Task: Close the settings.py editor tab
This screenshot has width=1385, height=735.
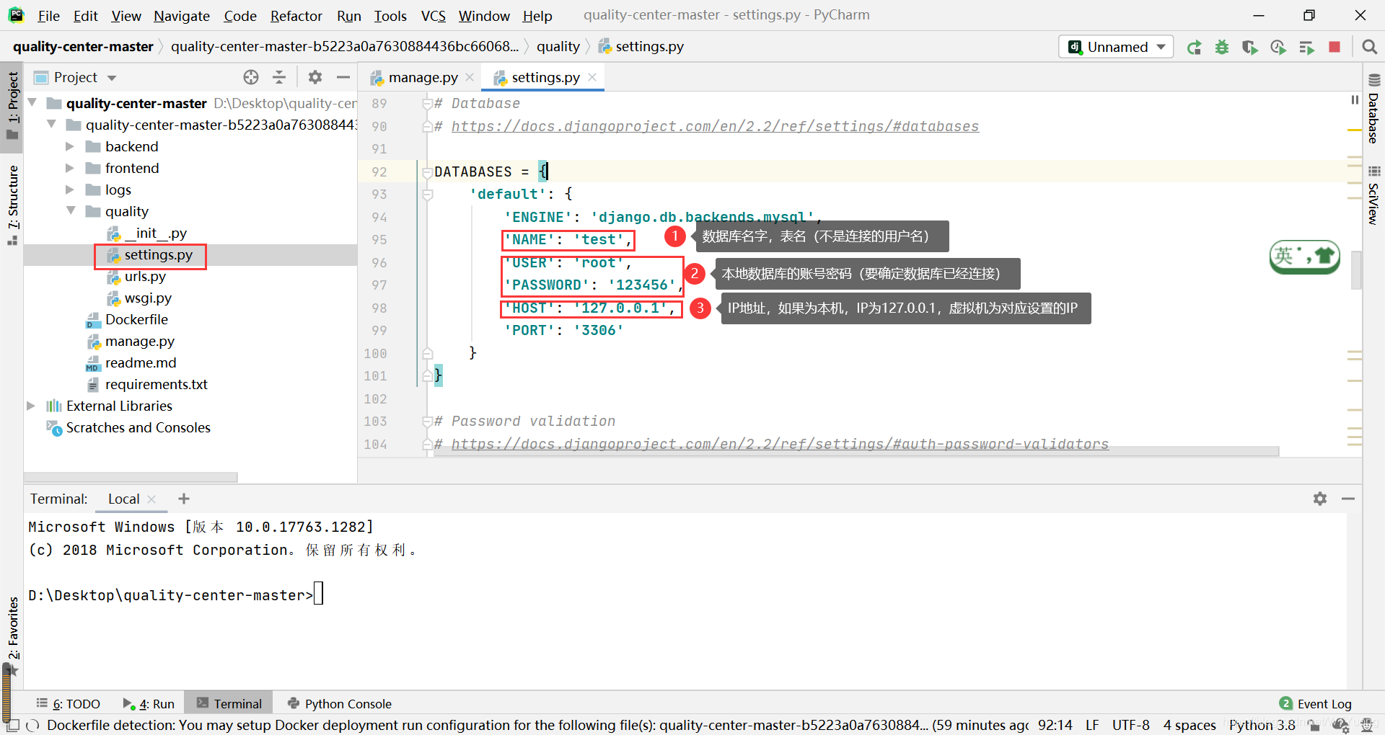Action: (x=592, y=77)
